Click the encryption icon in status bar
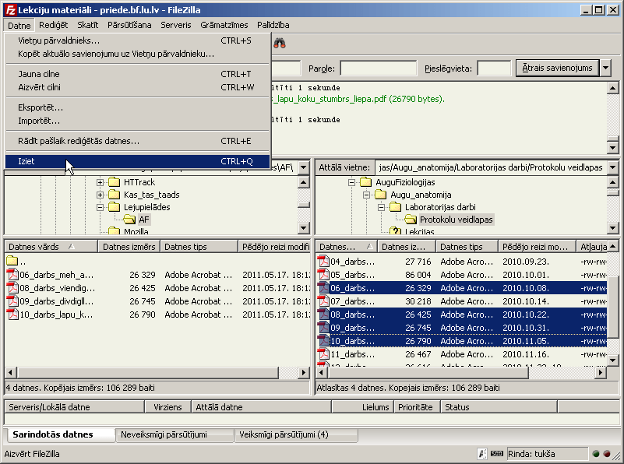This screenshot has width=624, height=464. (482, 454)
